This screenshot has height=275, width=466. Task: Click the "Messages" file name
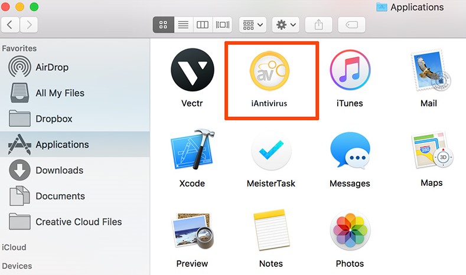point(350,184)
